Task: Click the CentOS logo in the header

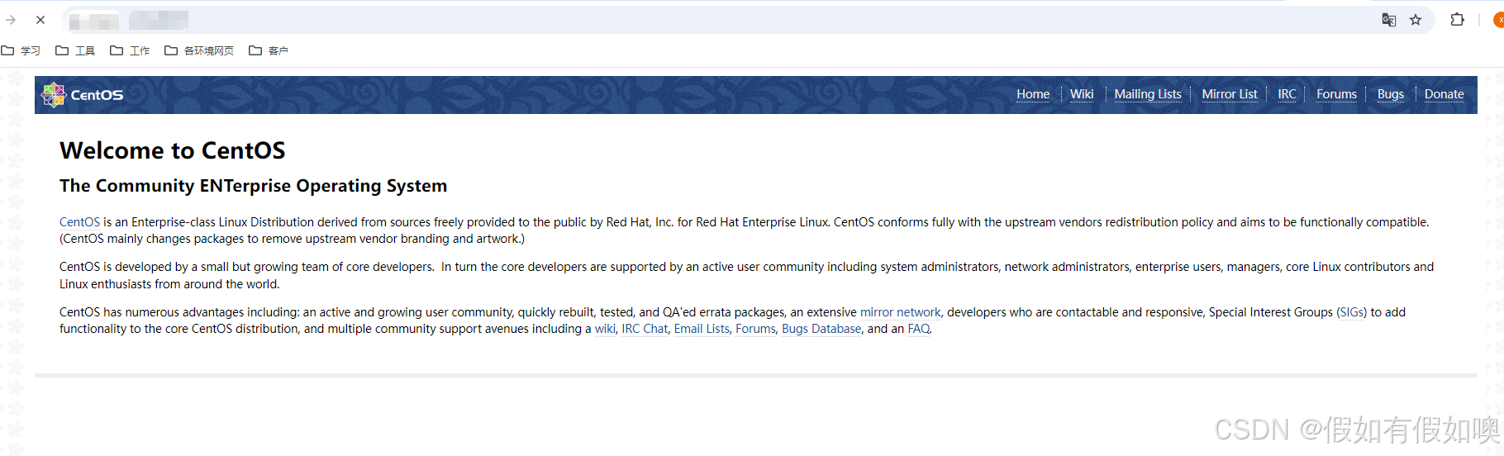Action: (x=83, y=95)
